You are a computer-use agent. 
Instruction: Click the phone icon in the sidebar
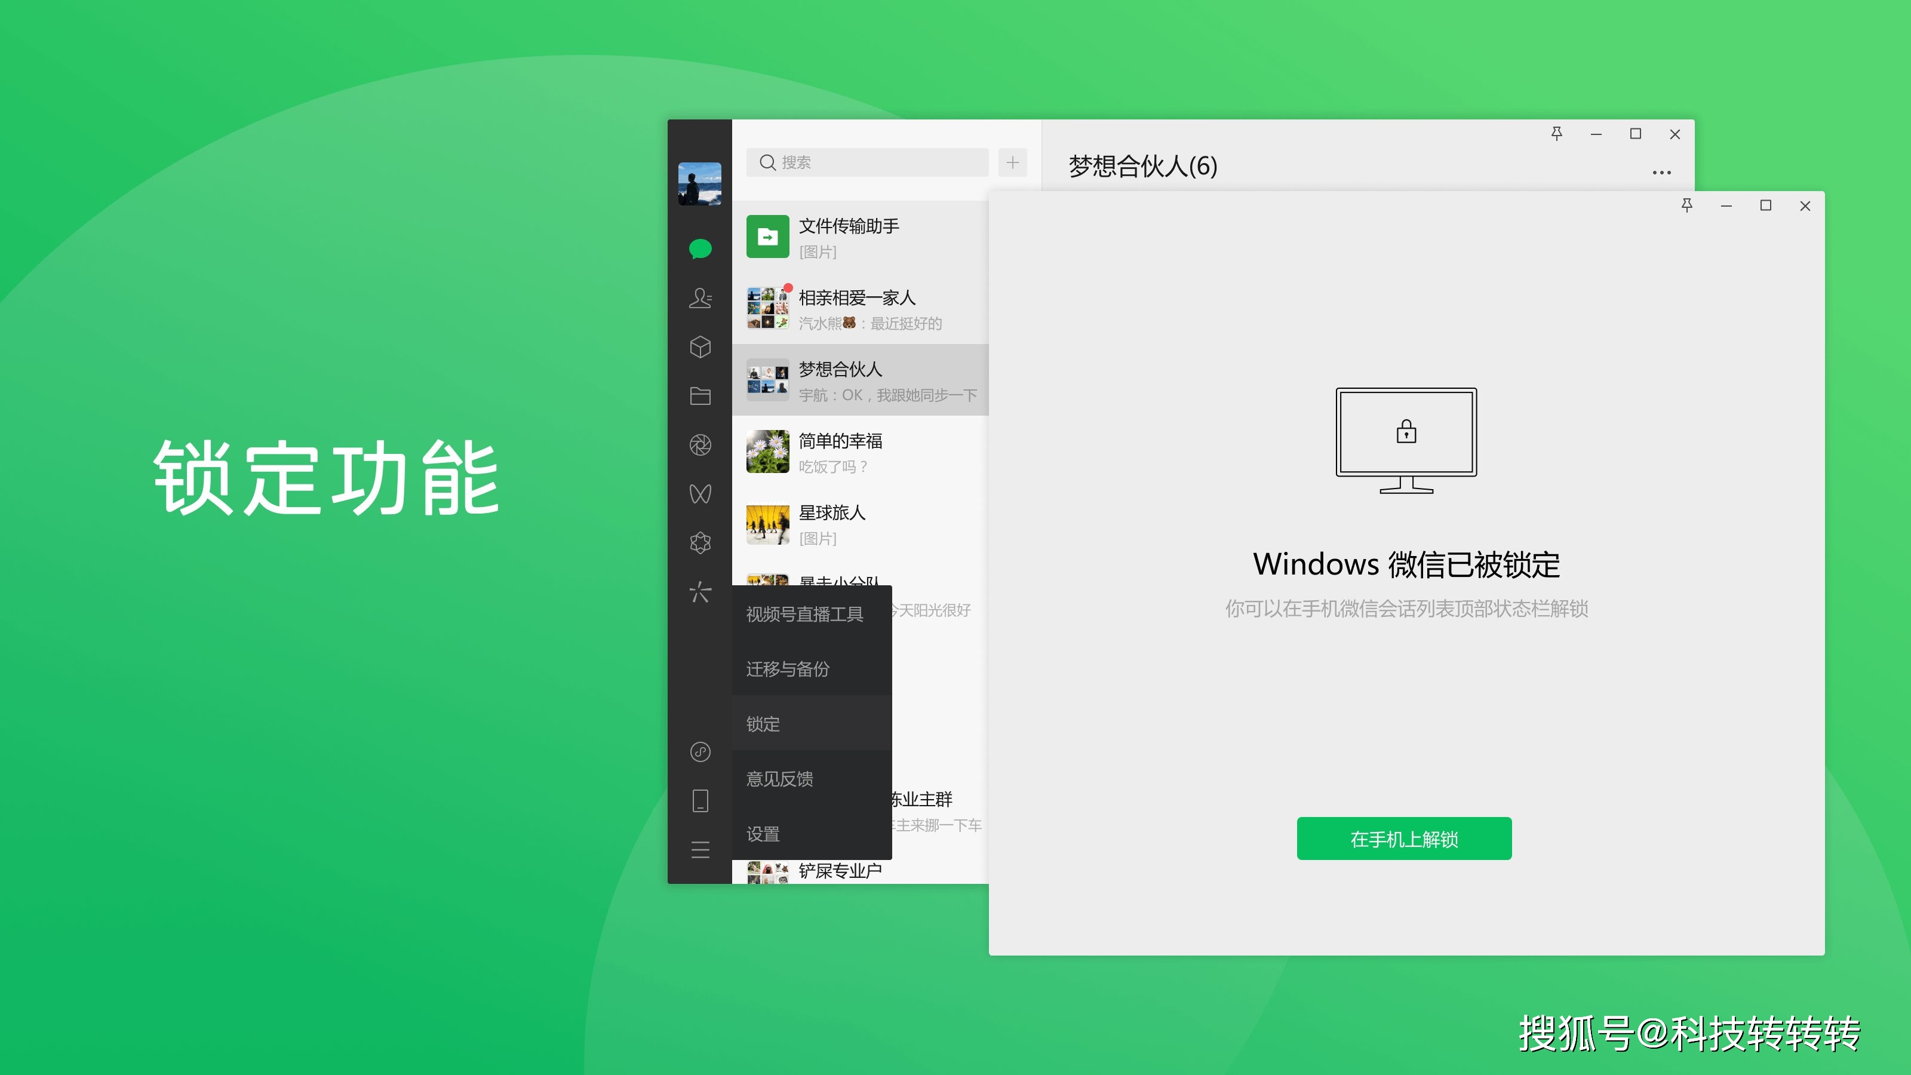[x=699, y=800]
